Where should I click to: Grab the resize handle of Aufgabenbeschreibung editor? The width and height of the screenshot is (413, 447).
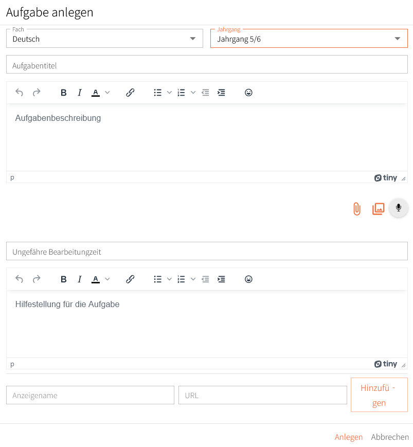point(404,178)
